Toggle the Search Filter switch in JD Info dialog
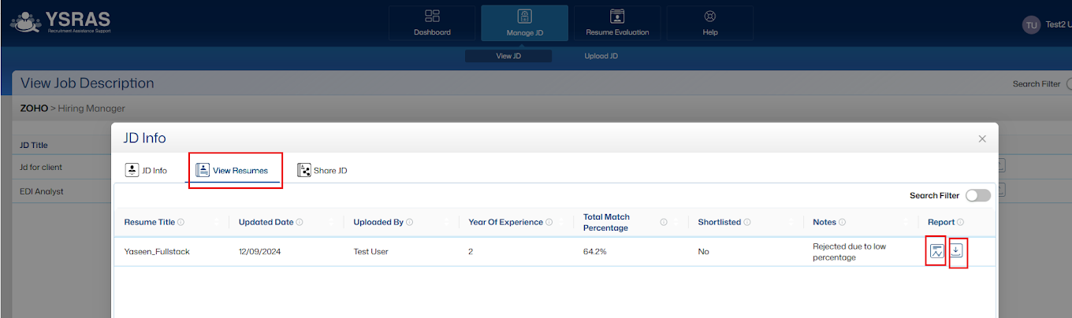Image resolution: width=1072 pixels, height=318 pixels. [978, 195]
